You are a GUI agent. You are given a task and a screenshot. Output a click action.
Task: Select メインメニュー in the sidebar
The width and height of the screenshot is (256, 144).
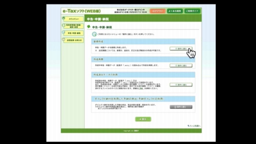[x=73, y=19]
